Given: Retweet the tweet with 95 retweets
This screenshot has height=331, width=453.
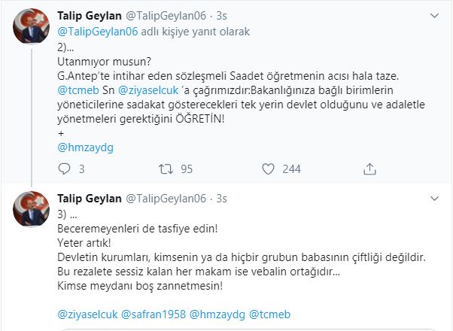Looking at the screenshot, I should (168, 169).
